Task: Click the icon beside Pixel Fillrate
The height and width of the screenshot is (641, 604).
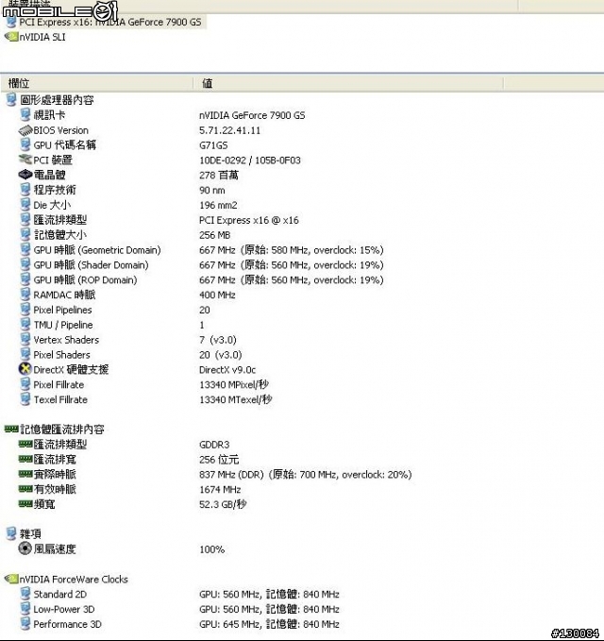Action: 25,384
